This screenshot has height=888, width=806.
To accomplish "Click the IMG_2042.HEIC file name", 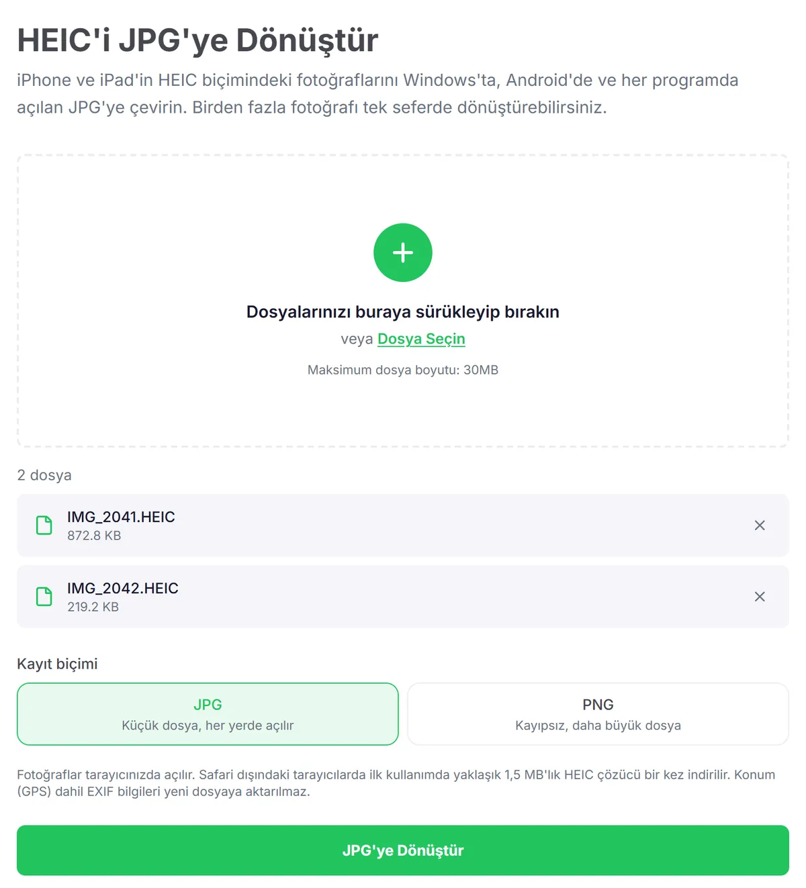I will (123, 588).
